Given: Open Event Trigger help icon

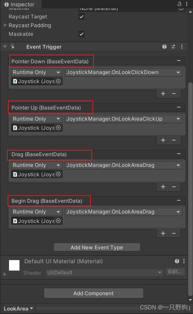Looking at the screenshot, I should 164,47.
